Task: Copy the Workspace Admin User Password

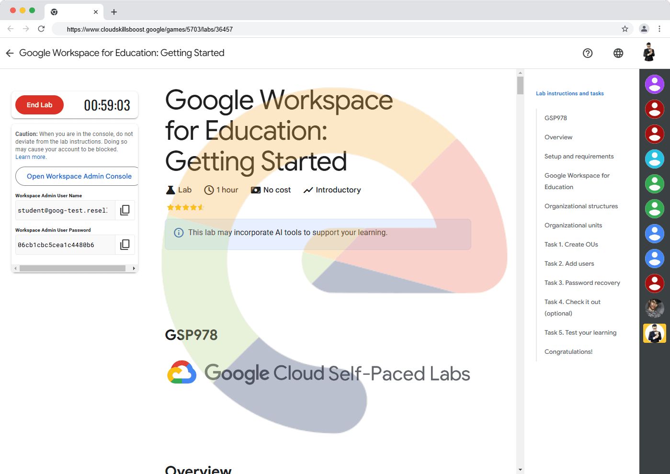Action: tap(125, 245)
